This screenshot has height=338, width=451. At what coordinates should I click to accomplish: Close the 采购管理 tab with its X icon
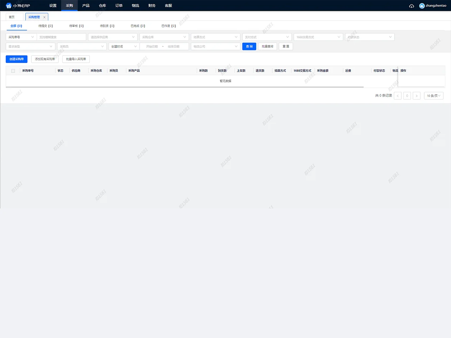[x=44, y=17]
